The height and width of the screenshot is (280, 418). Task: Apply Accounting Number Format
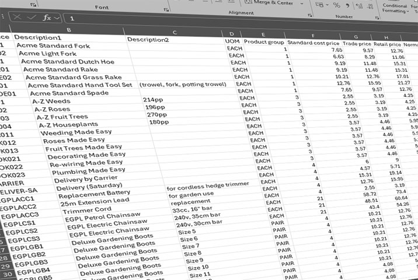click(319, 5)
